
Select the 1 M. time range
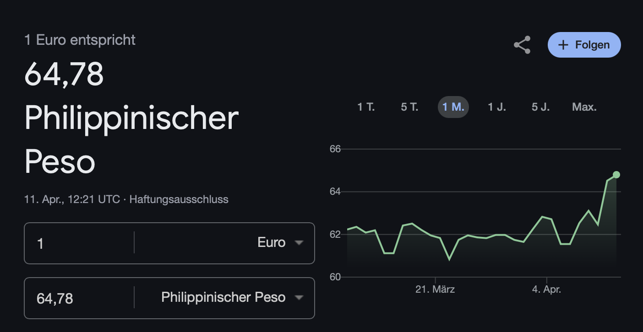click(x=453, y=107)
